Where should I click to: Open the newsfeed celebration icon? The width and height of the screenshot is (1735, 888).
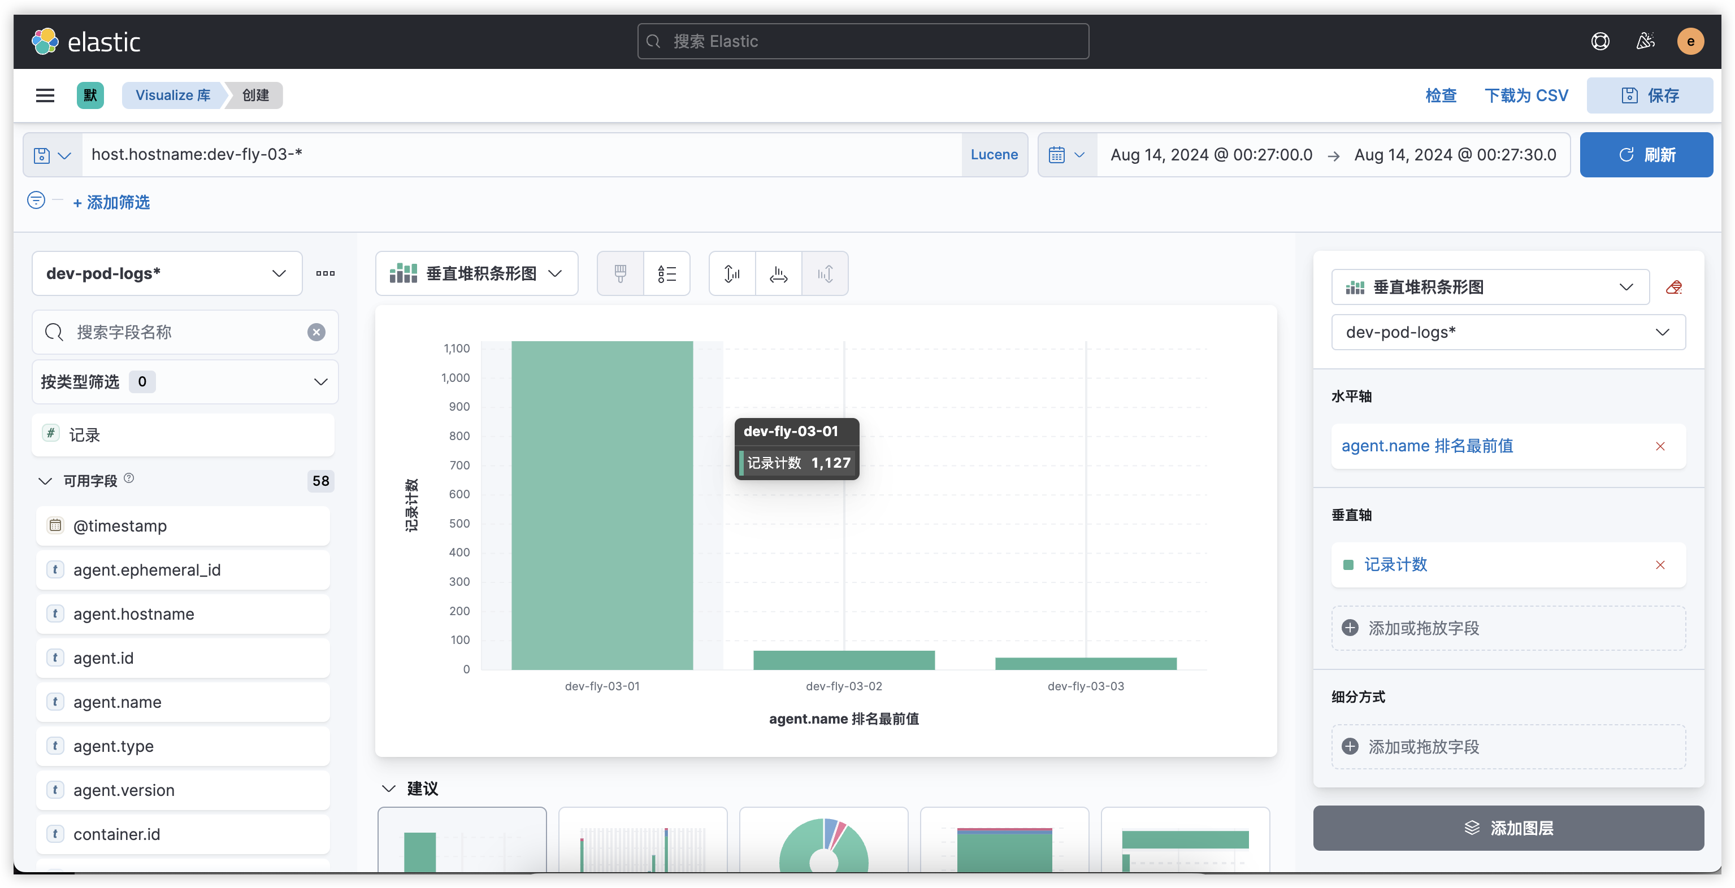[x=1645, y=42]
